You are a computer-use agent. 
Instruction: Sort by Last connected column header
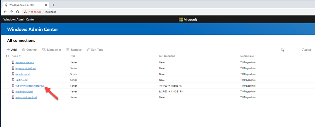(x=167, y=56)
